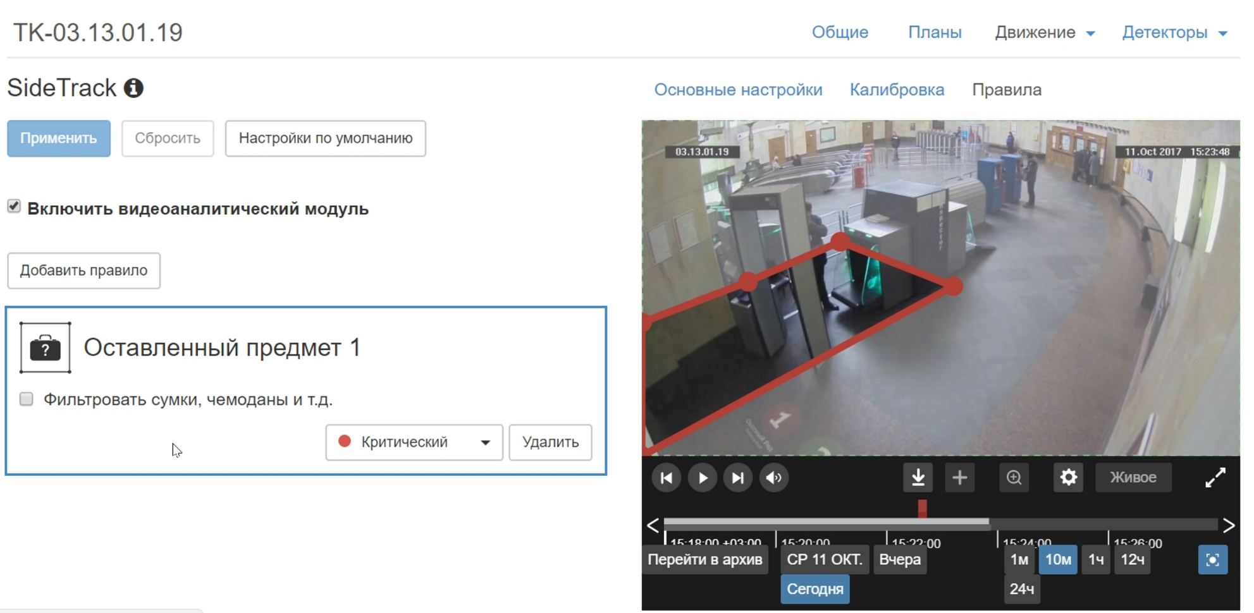This screenshot has height=613, width=1254.
Task: Restore Настройки по умолчанию
Action: pos(326,138)
